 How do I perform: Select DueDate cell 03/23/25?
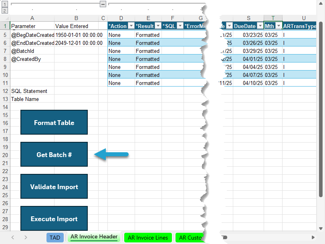coord(248,35)
